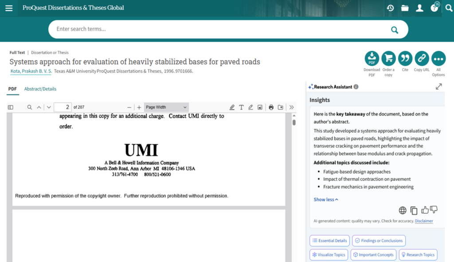The width and height of the screenshot is (454, 262).
Task: Click the PDF vertical scrollbar thumb
Action: coord(294,122)
